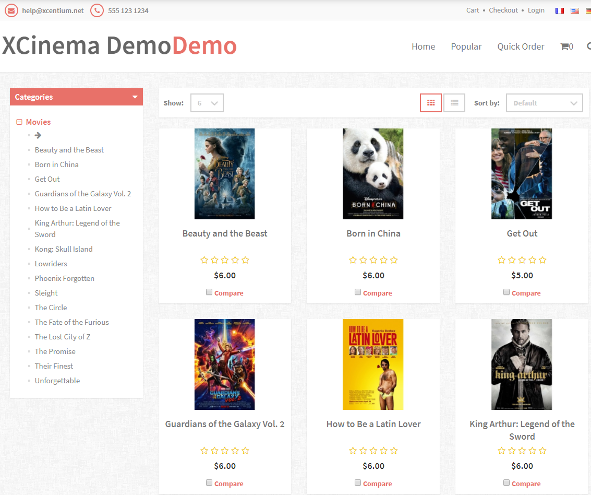
Task: Rate King Arthur five stars
Action: (542, 451)
